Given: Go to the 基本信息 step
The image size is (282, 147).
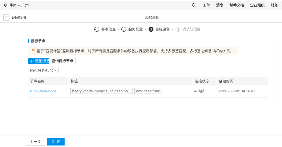Looking at the screenshot, I should point(108,29).
